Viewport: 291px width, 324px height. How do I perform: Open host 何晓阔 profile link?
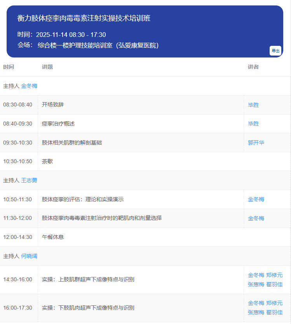[29, 256]
